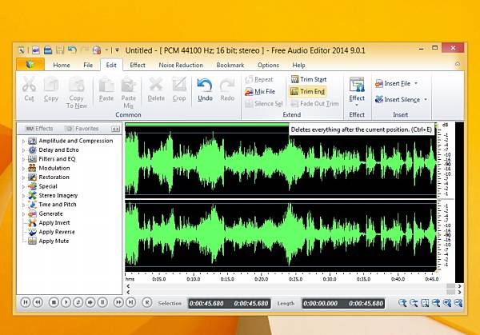480x335 pixels.
Task: Click the Delete X icon
Action: 156,85
